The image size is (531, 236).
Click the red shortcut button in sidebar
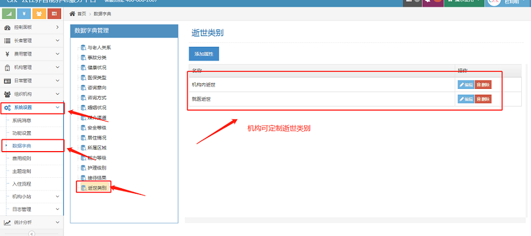pyautogui.click(x=54, y=13)
